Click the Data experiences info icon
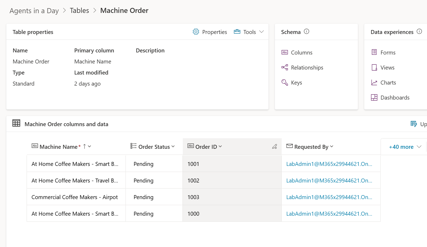The image size is (427, 247). point(419,32)
